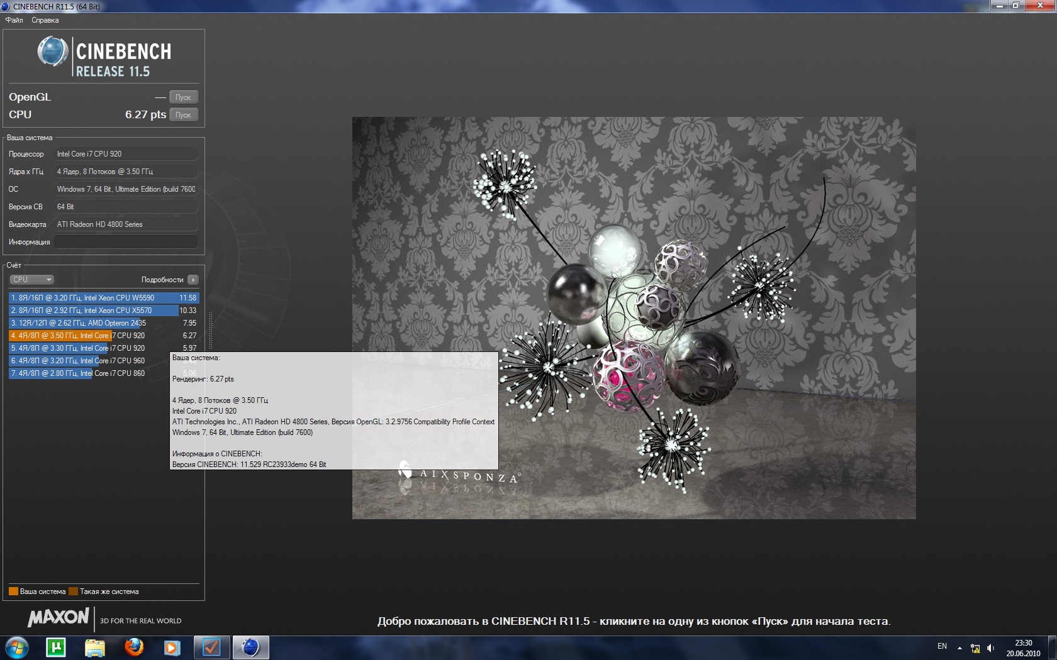1057x660 pixels.
Task: Select highlighted orange row i7 920 @ 3.50 ГГц
Action: click(104, 336)
